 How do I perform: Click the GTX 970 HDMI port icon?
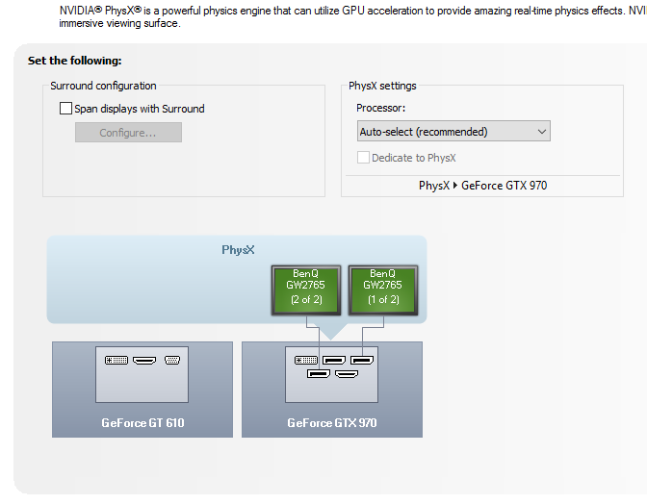[347, 374]
